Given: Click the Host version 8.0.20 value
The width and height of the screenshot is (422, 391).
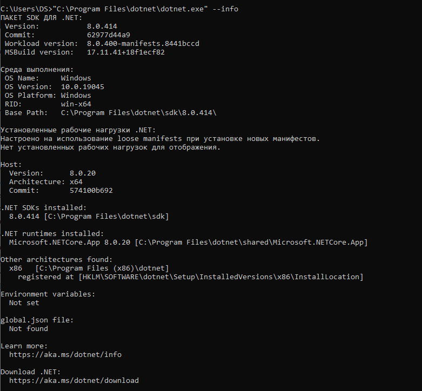Looking at the screenshot, I should [x=83, y=173].
